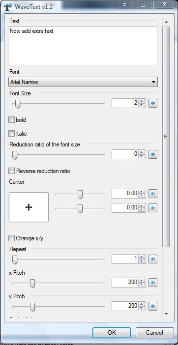
Task: Reset first Center value with its arrow icon
Action: click(153, 194)
